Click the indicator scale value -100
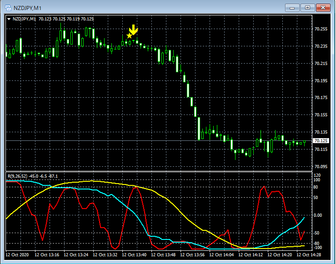This screenshot has height=264, width=336. (x=317, y=248)
